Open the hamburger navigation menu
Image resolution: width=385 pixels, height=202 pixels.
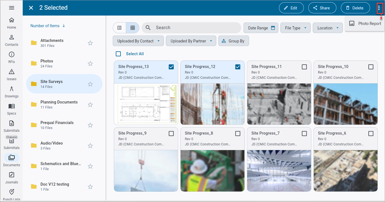(12, 8)
